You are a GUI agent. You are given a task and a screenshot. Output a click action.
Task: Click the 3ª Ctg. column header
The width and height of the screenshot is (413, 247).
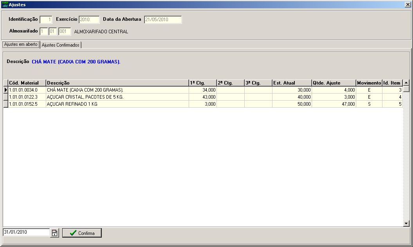[258, 83]
